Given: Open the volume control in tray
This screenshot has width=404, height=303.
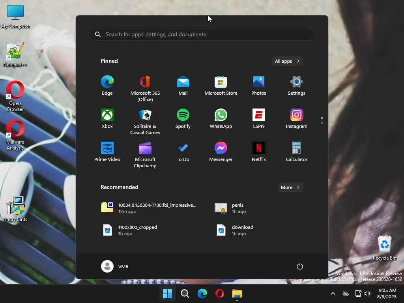Looking at the screenshot, I should (x=367, y=294).
